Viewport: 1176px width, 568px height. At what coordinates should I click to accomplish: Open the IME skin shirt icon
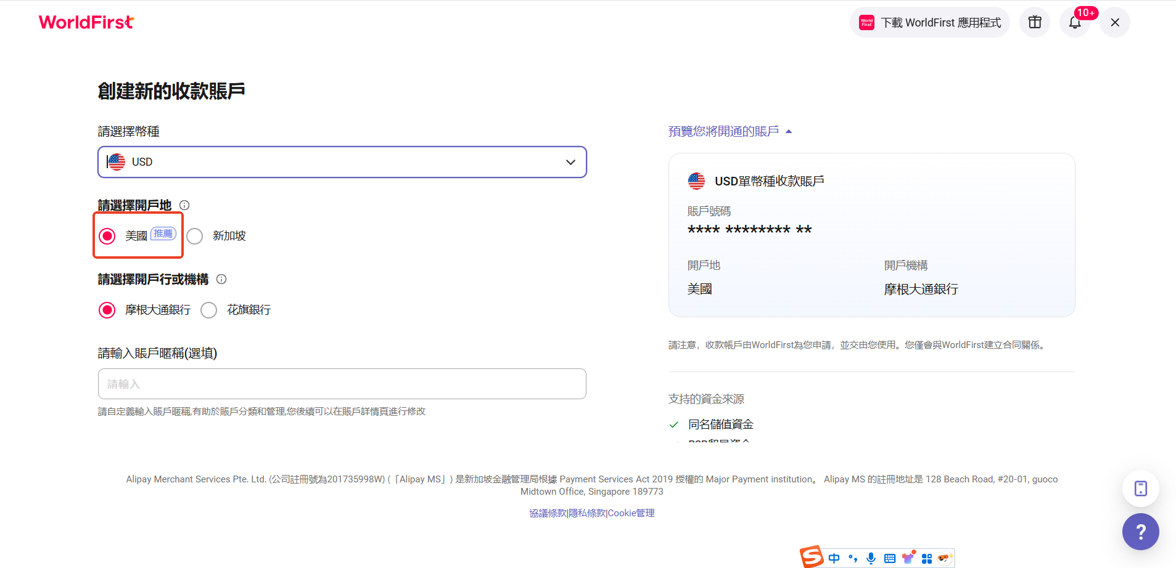point(908,558)
